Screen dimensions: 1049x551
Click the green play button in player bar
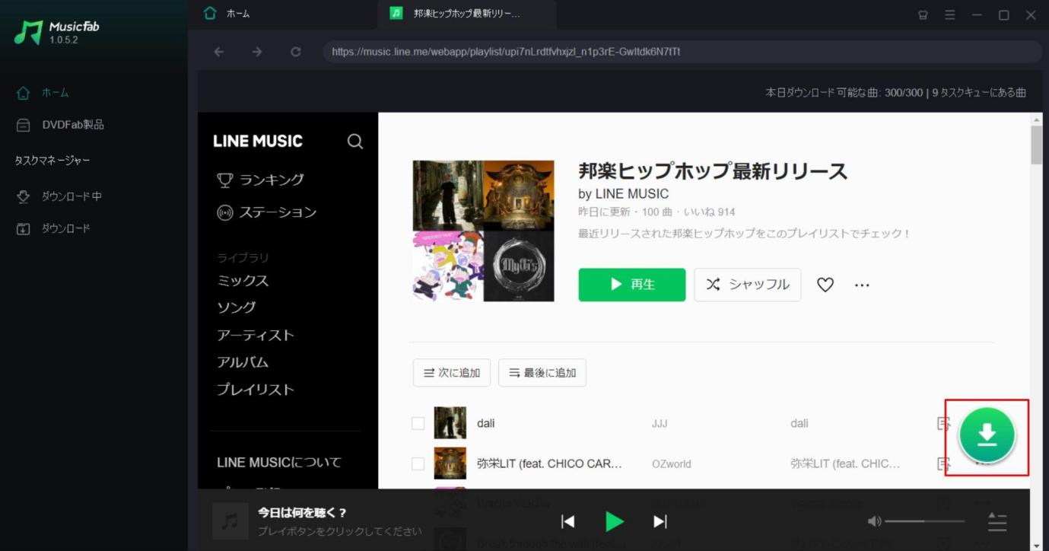(615, 521)
